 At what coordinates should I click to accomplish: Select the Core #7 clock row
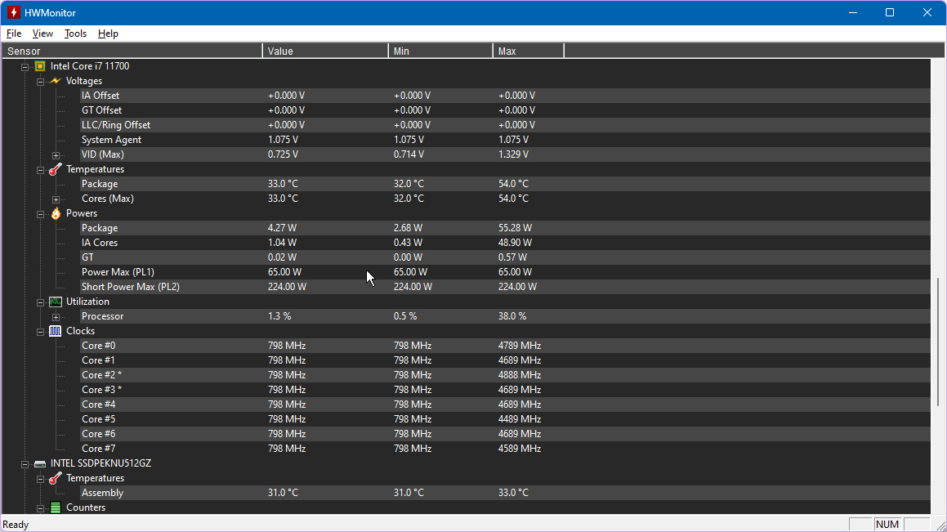point(506,449)
